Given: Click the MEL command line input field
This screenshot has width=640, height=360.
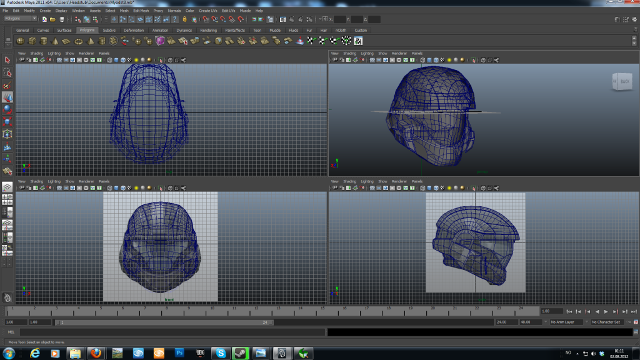Looking at the screenshot, I should tap(172, 332).
